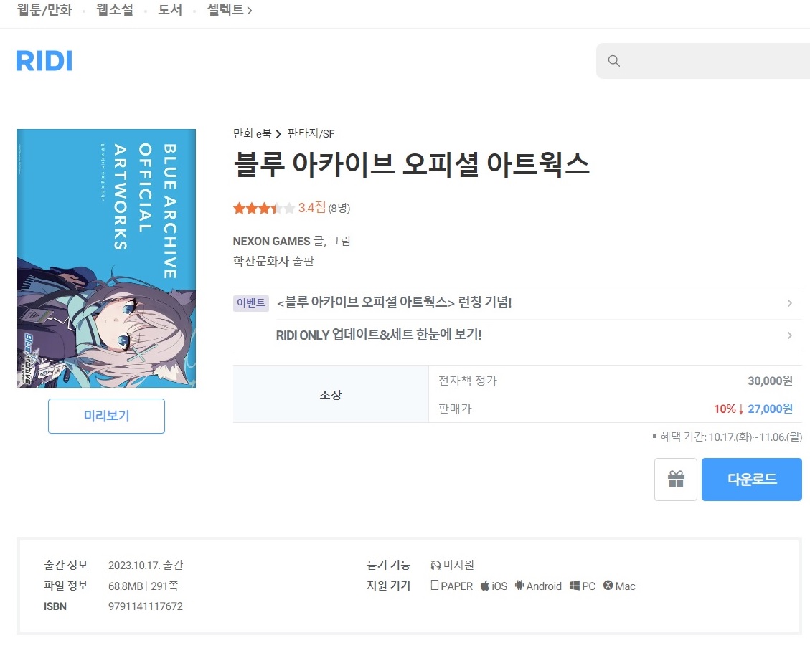Click the search magnifier icon
810x648 pixels.
point(614,61)
